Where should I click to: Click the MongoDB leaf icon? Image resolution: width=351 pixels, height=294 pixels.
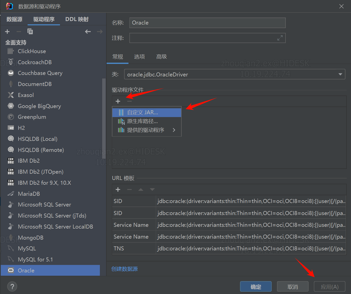click(x=11, y=237)
